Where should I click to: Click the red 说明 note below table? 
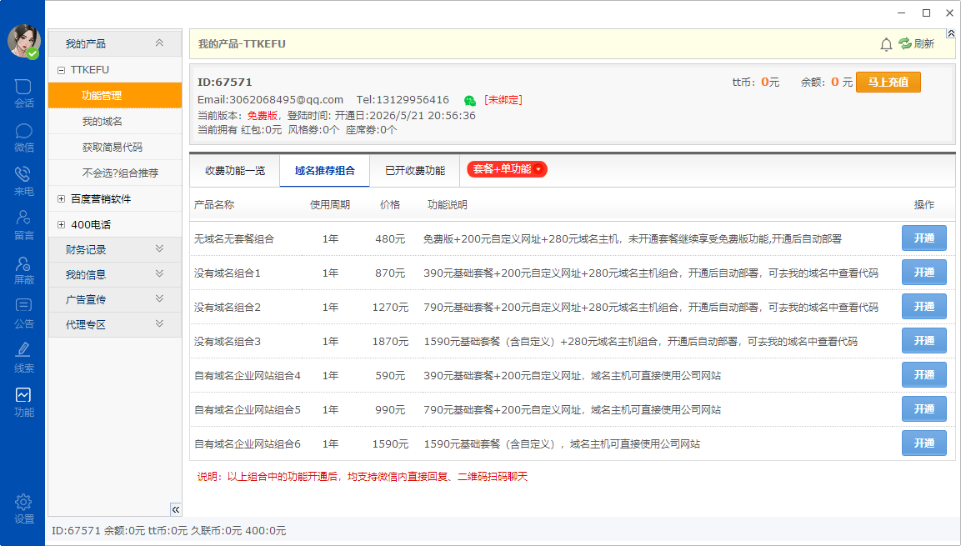pyautogui.click(x=363, y=477)
